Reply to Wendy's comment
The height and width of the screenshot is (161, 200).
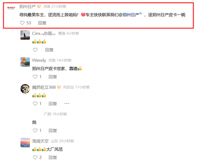click(x=53, y=77)
